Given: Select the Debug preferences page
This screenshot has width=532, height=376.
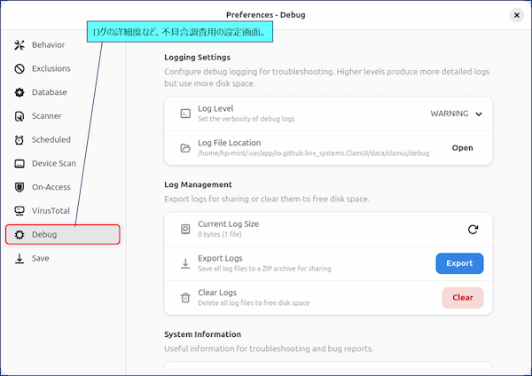Looking at the screenshot, I should (63, 234).
